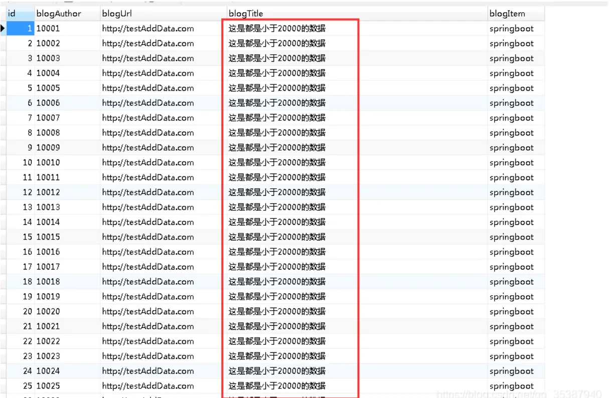Select springboot cell in row 10007
Image resolution: width=611 pixels, height=398 pixels.
pos(516,118)
